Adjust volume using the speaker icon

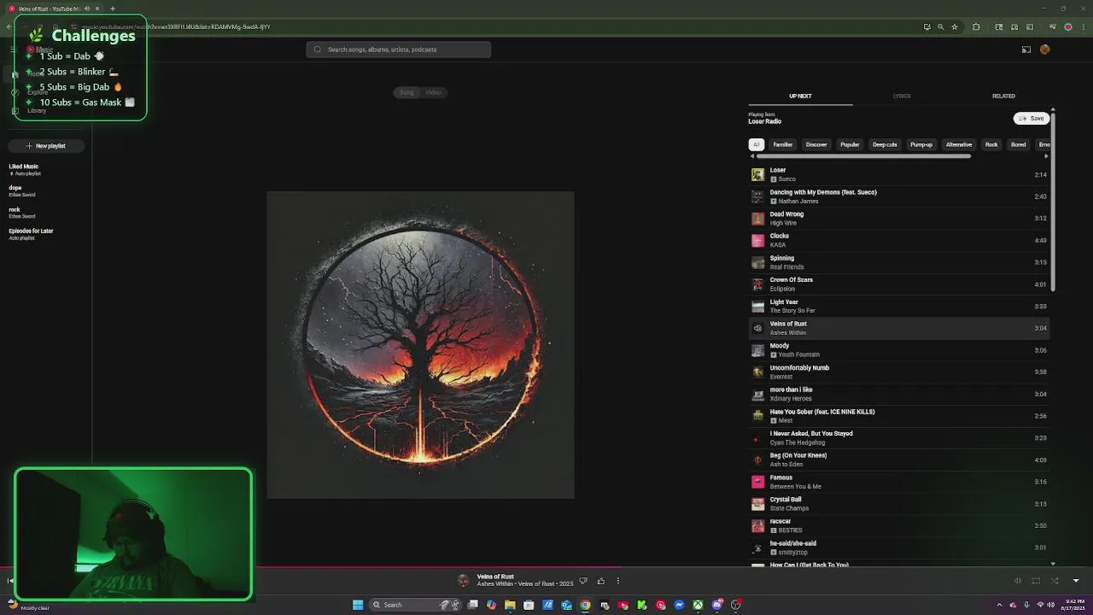tap(1017, 581)
